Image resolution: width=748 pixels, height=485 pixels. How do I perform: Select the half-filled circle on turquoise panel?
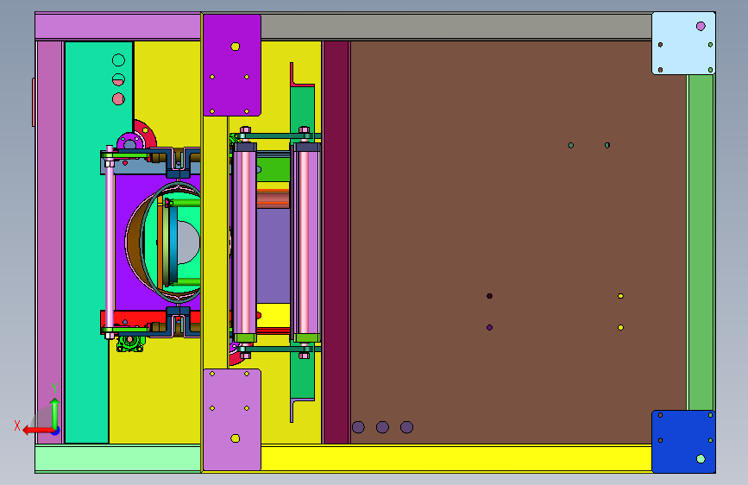[x=118, y=79]
